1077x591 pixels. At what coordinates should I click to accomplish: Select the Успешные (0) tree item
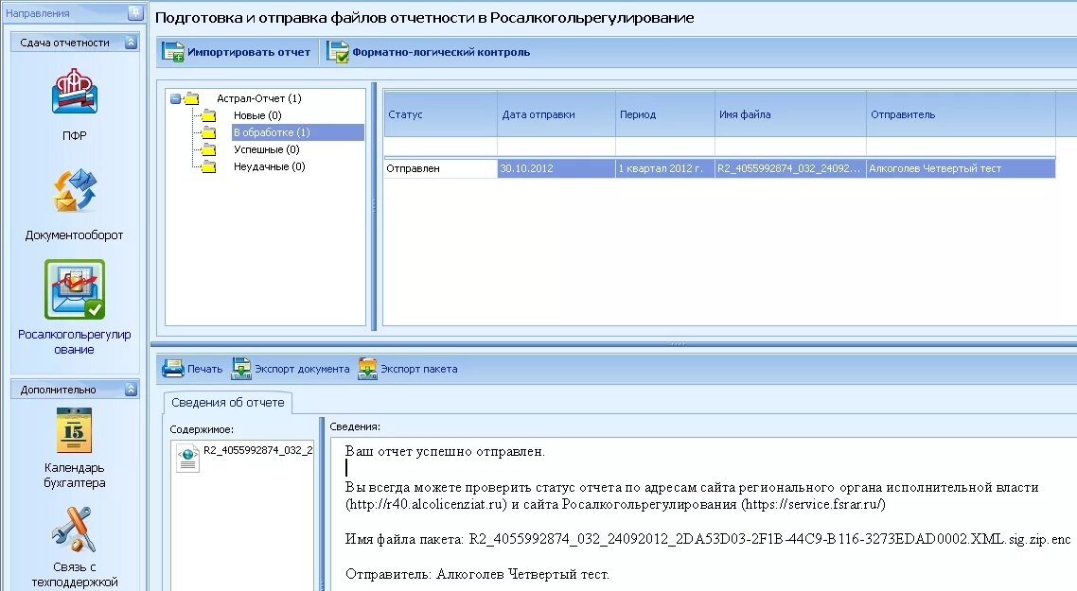[267, 149]
